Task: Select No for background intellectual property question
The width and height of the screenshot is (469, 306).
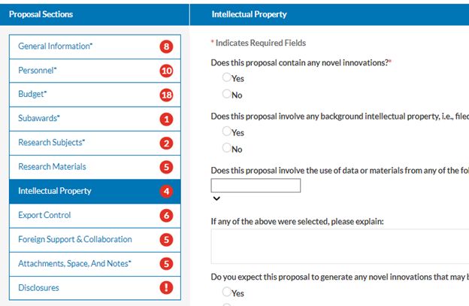Action: (226, 148)
